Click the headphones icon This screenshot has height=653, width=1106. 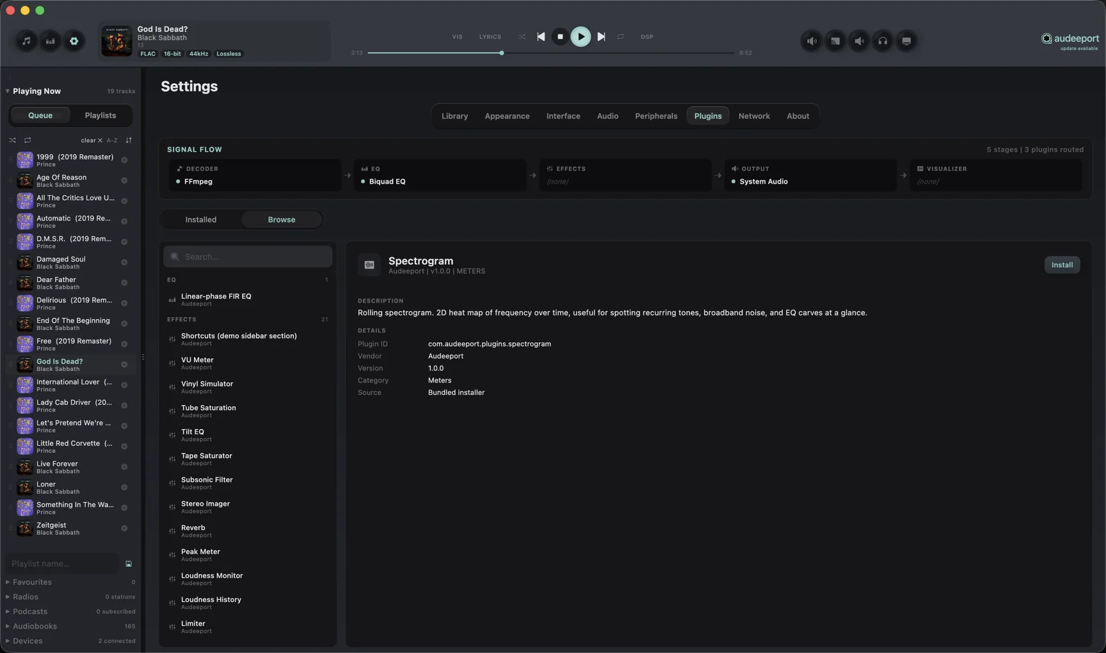pyautogui.click(x=883, y=41)
